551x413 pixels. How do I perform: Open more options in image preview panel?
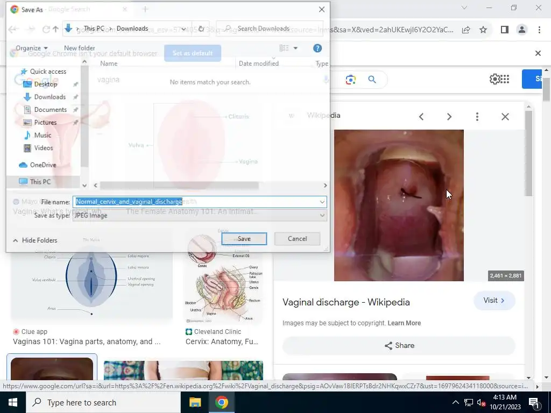[x=477, y=117]
